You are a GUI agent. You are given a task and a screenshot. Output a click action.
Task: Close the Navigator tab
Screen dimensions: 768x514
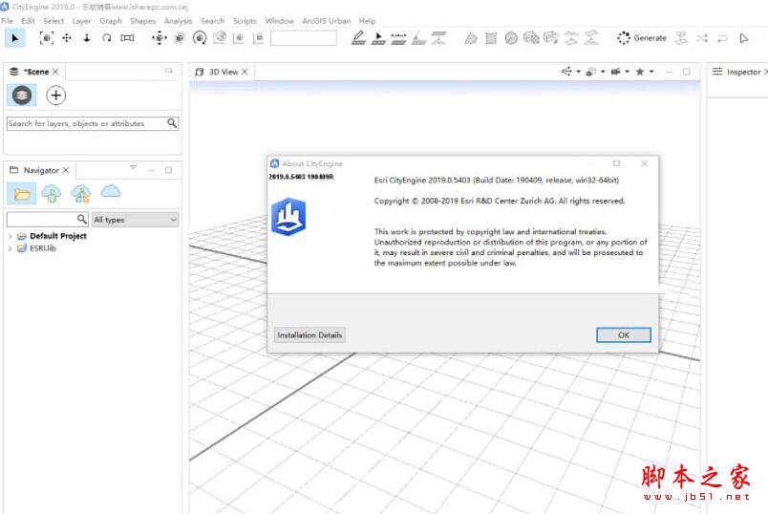click(x=66, y=170)
